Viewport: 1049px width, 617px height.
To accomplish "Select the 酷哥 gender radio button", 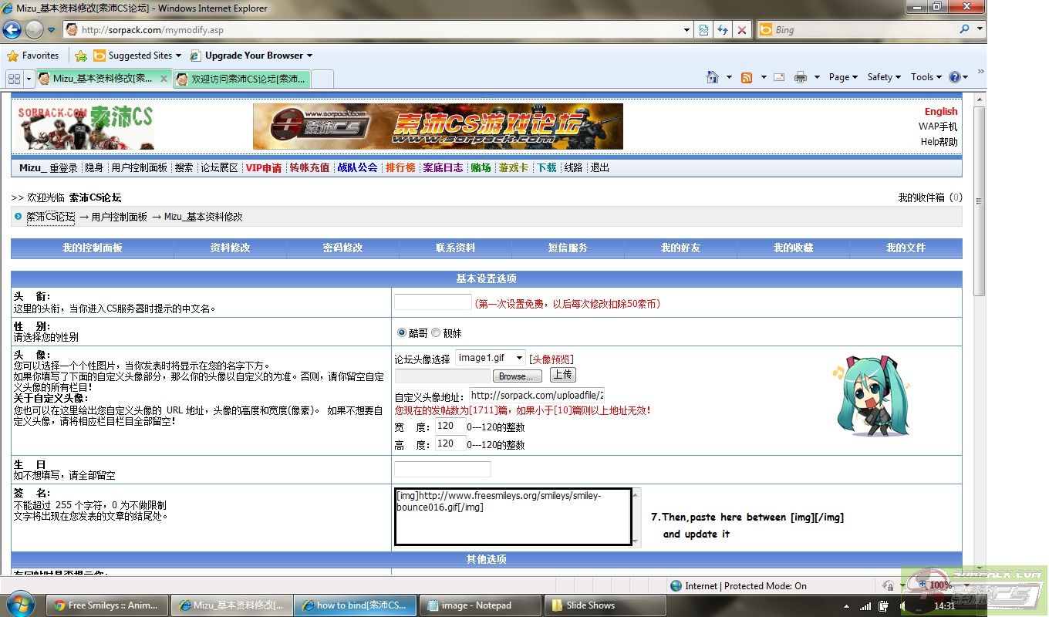I will [401, 332].
